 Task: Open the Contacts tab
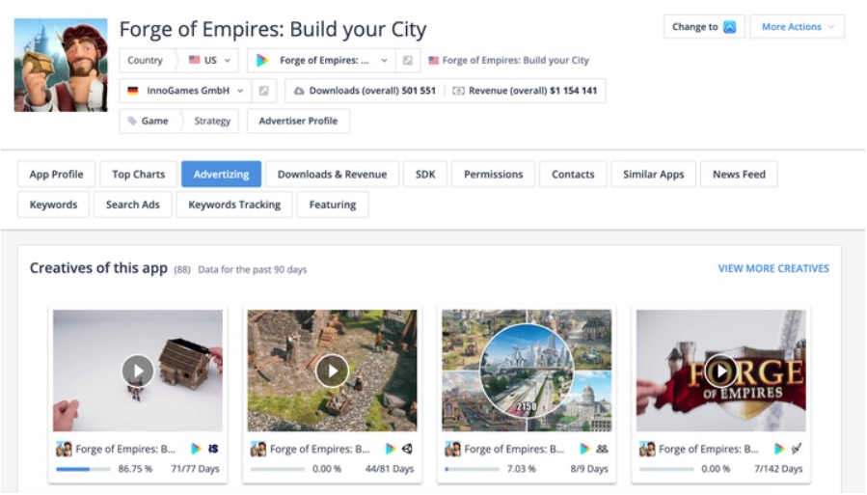pos(573,175)
